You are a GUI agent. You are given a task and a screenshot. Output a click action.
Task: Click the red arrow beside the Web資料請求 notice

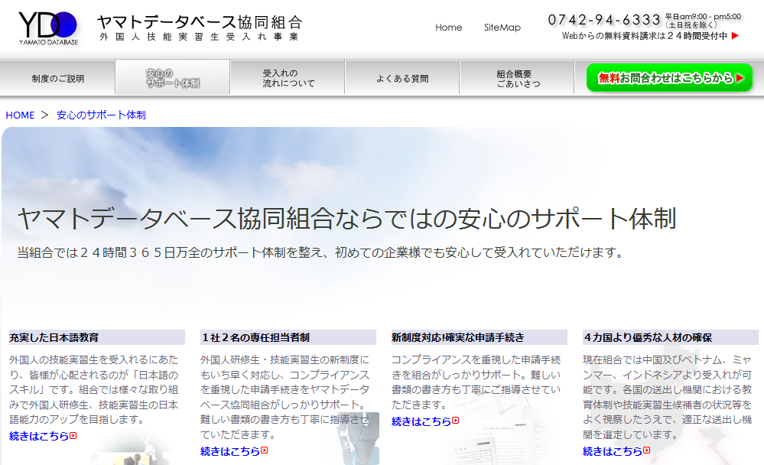point(735,36)
